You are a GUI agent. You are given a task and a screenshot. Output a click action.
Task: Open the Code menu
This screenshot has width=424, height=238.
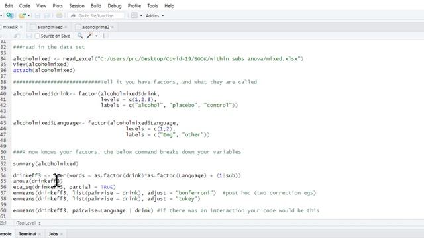pyautogui.click(x=25, y=6)
